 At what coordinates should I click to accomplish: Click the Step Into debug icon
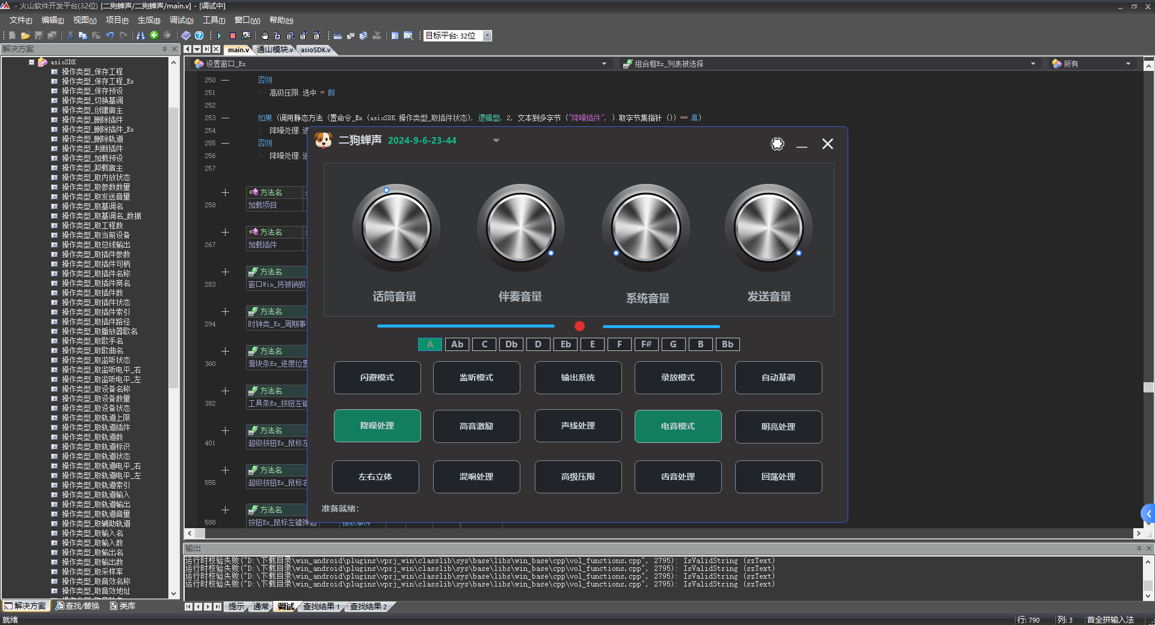277,35
